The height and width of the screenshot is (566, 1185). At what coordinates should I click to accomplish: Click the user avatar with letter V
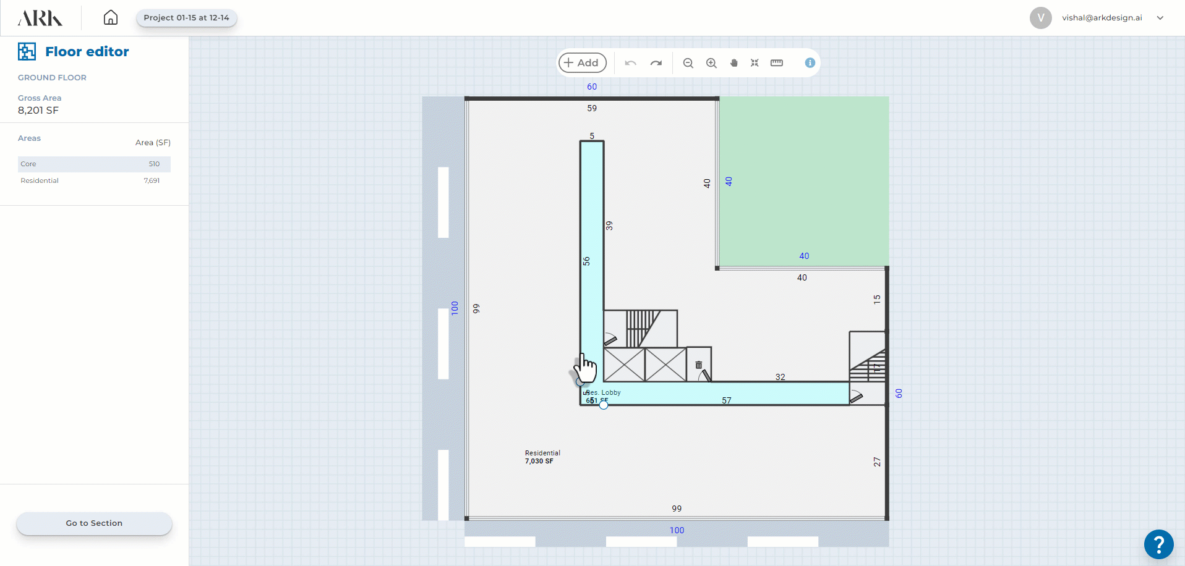(1040, 18)
